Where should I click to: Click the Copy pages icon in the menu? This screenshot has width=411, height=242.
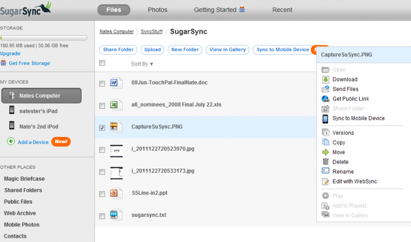click(326, 142)
